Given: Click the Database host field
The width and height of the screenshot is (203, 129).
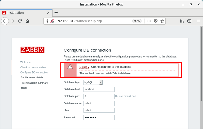Looking at the screenshot, I should point(99,89).
